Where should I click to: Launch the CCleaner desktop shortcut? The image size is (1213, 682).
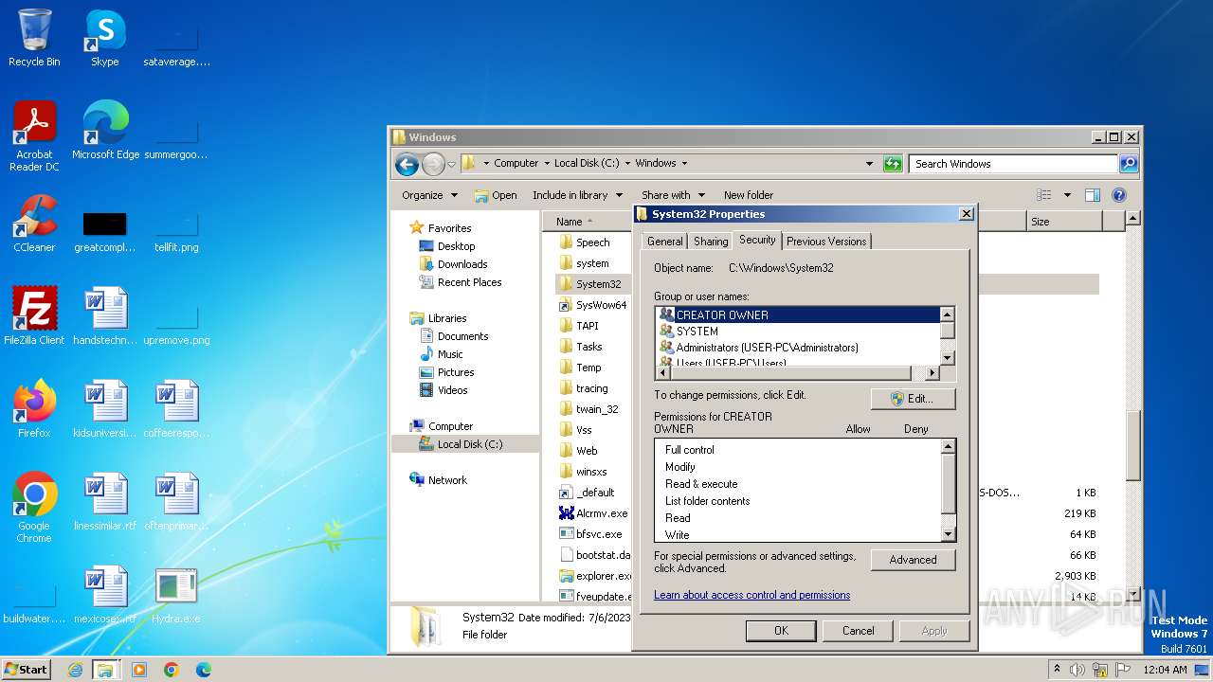click(34, 224)
